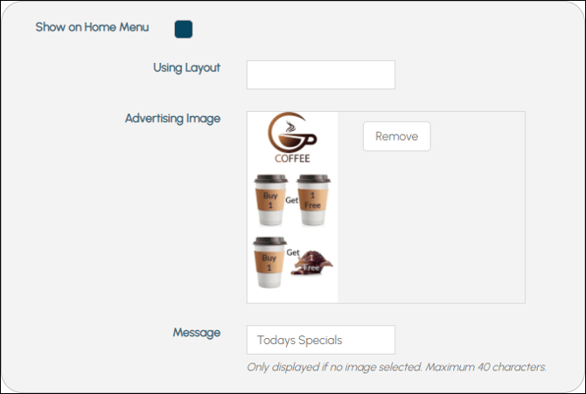Toggle the Show on Home Menu checkbox
The width and height of the screenshot is (586, 394).
184,29
